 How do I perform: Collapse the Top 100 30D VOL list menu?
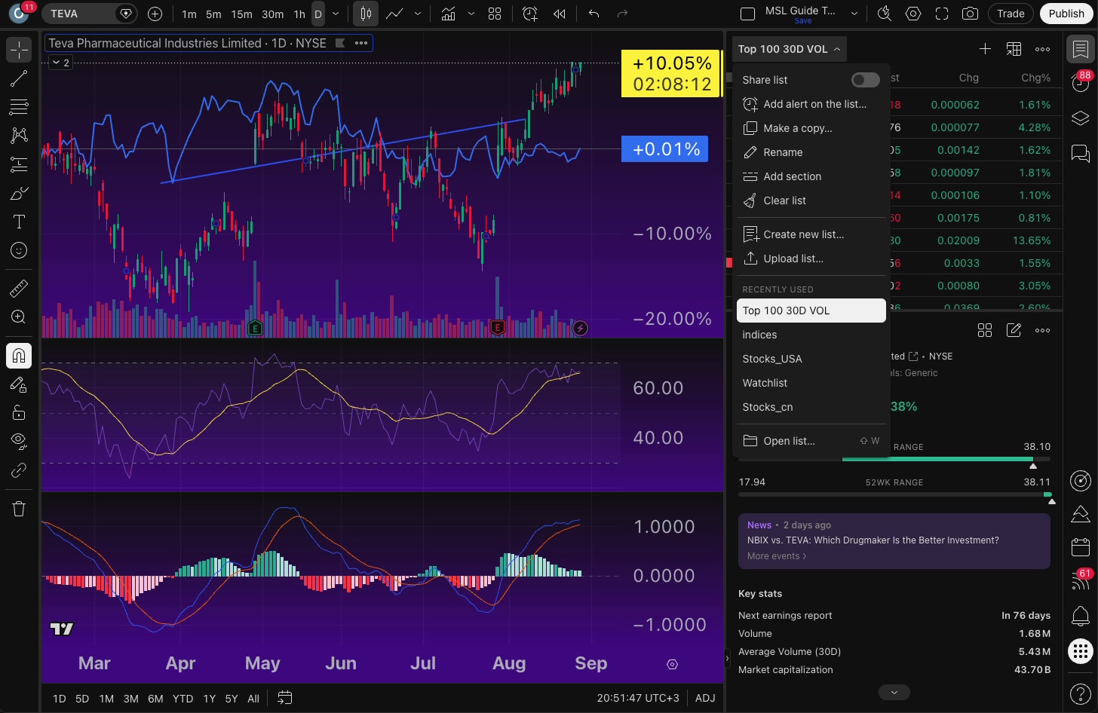(789, 49)
